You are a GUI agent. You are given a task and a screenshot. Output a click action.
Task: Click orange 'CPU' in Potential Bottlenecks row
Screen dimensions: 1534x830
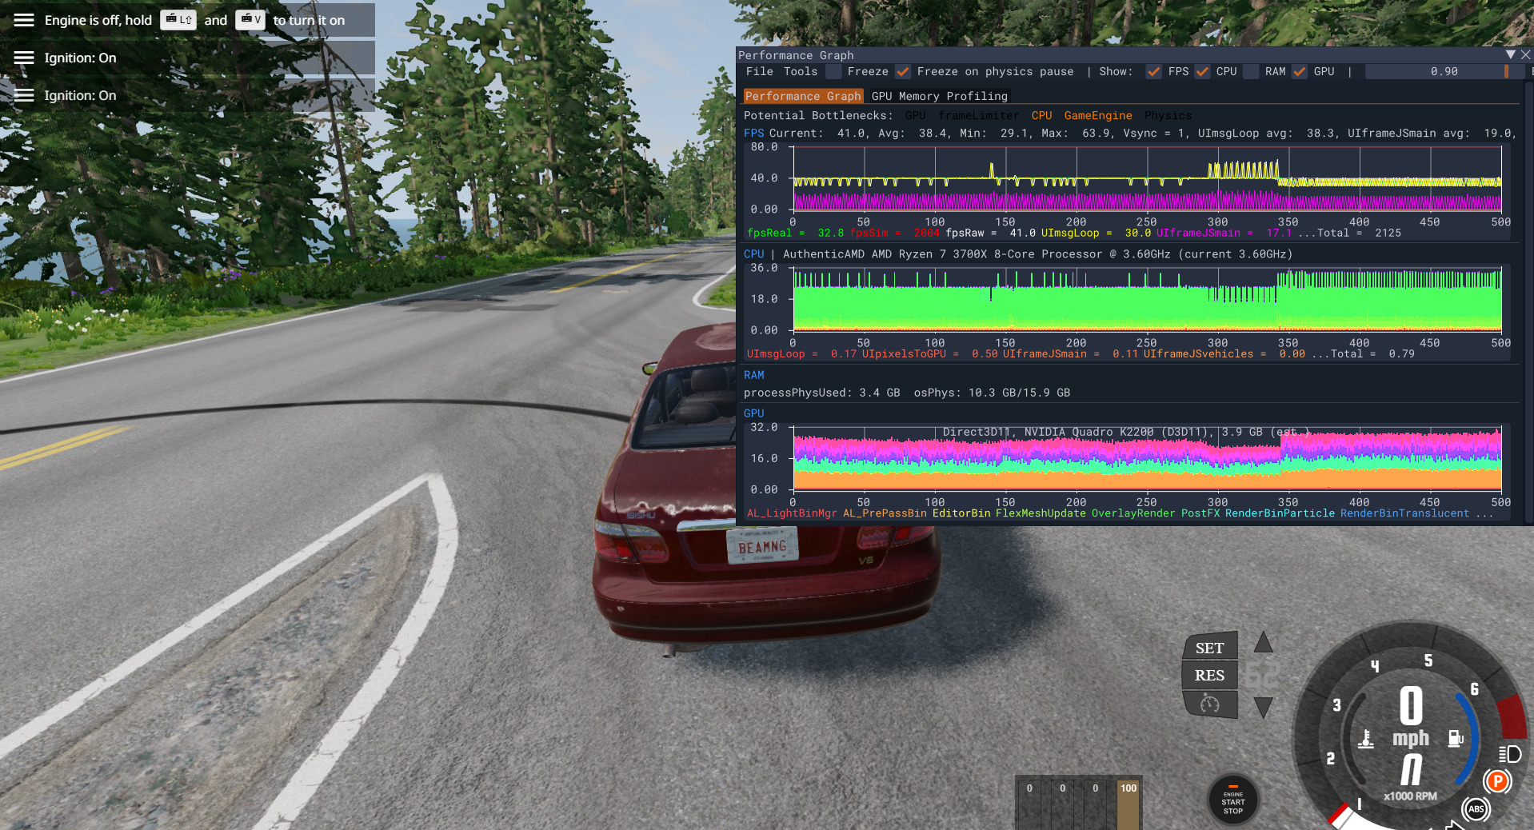pos(1041,116)
